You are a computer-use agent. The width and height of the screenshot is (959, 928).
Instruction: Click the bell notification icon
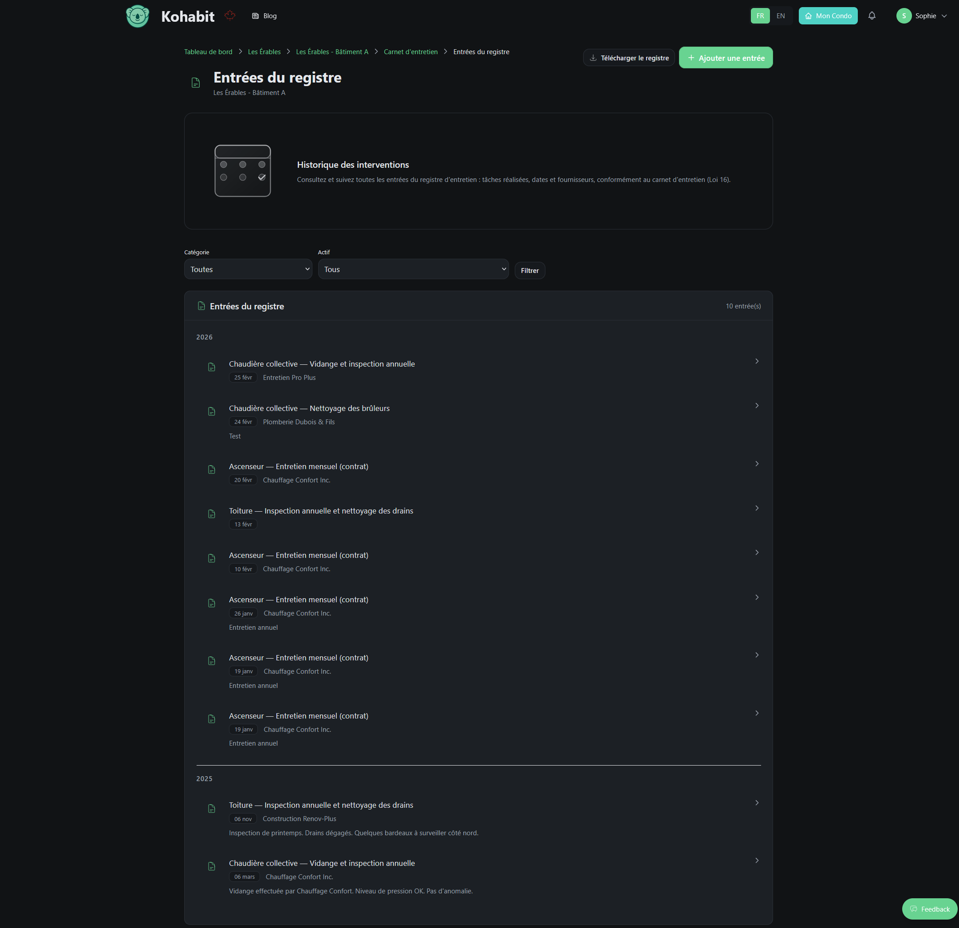click(x=872, y=16)
